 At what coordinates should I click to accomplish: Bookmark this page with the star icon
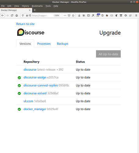coord(73,16)
